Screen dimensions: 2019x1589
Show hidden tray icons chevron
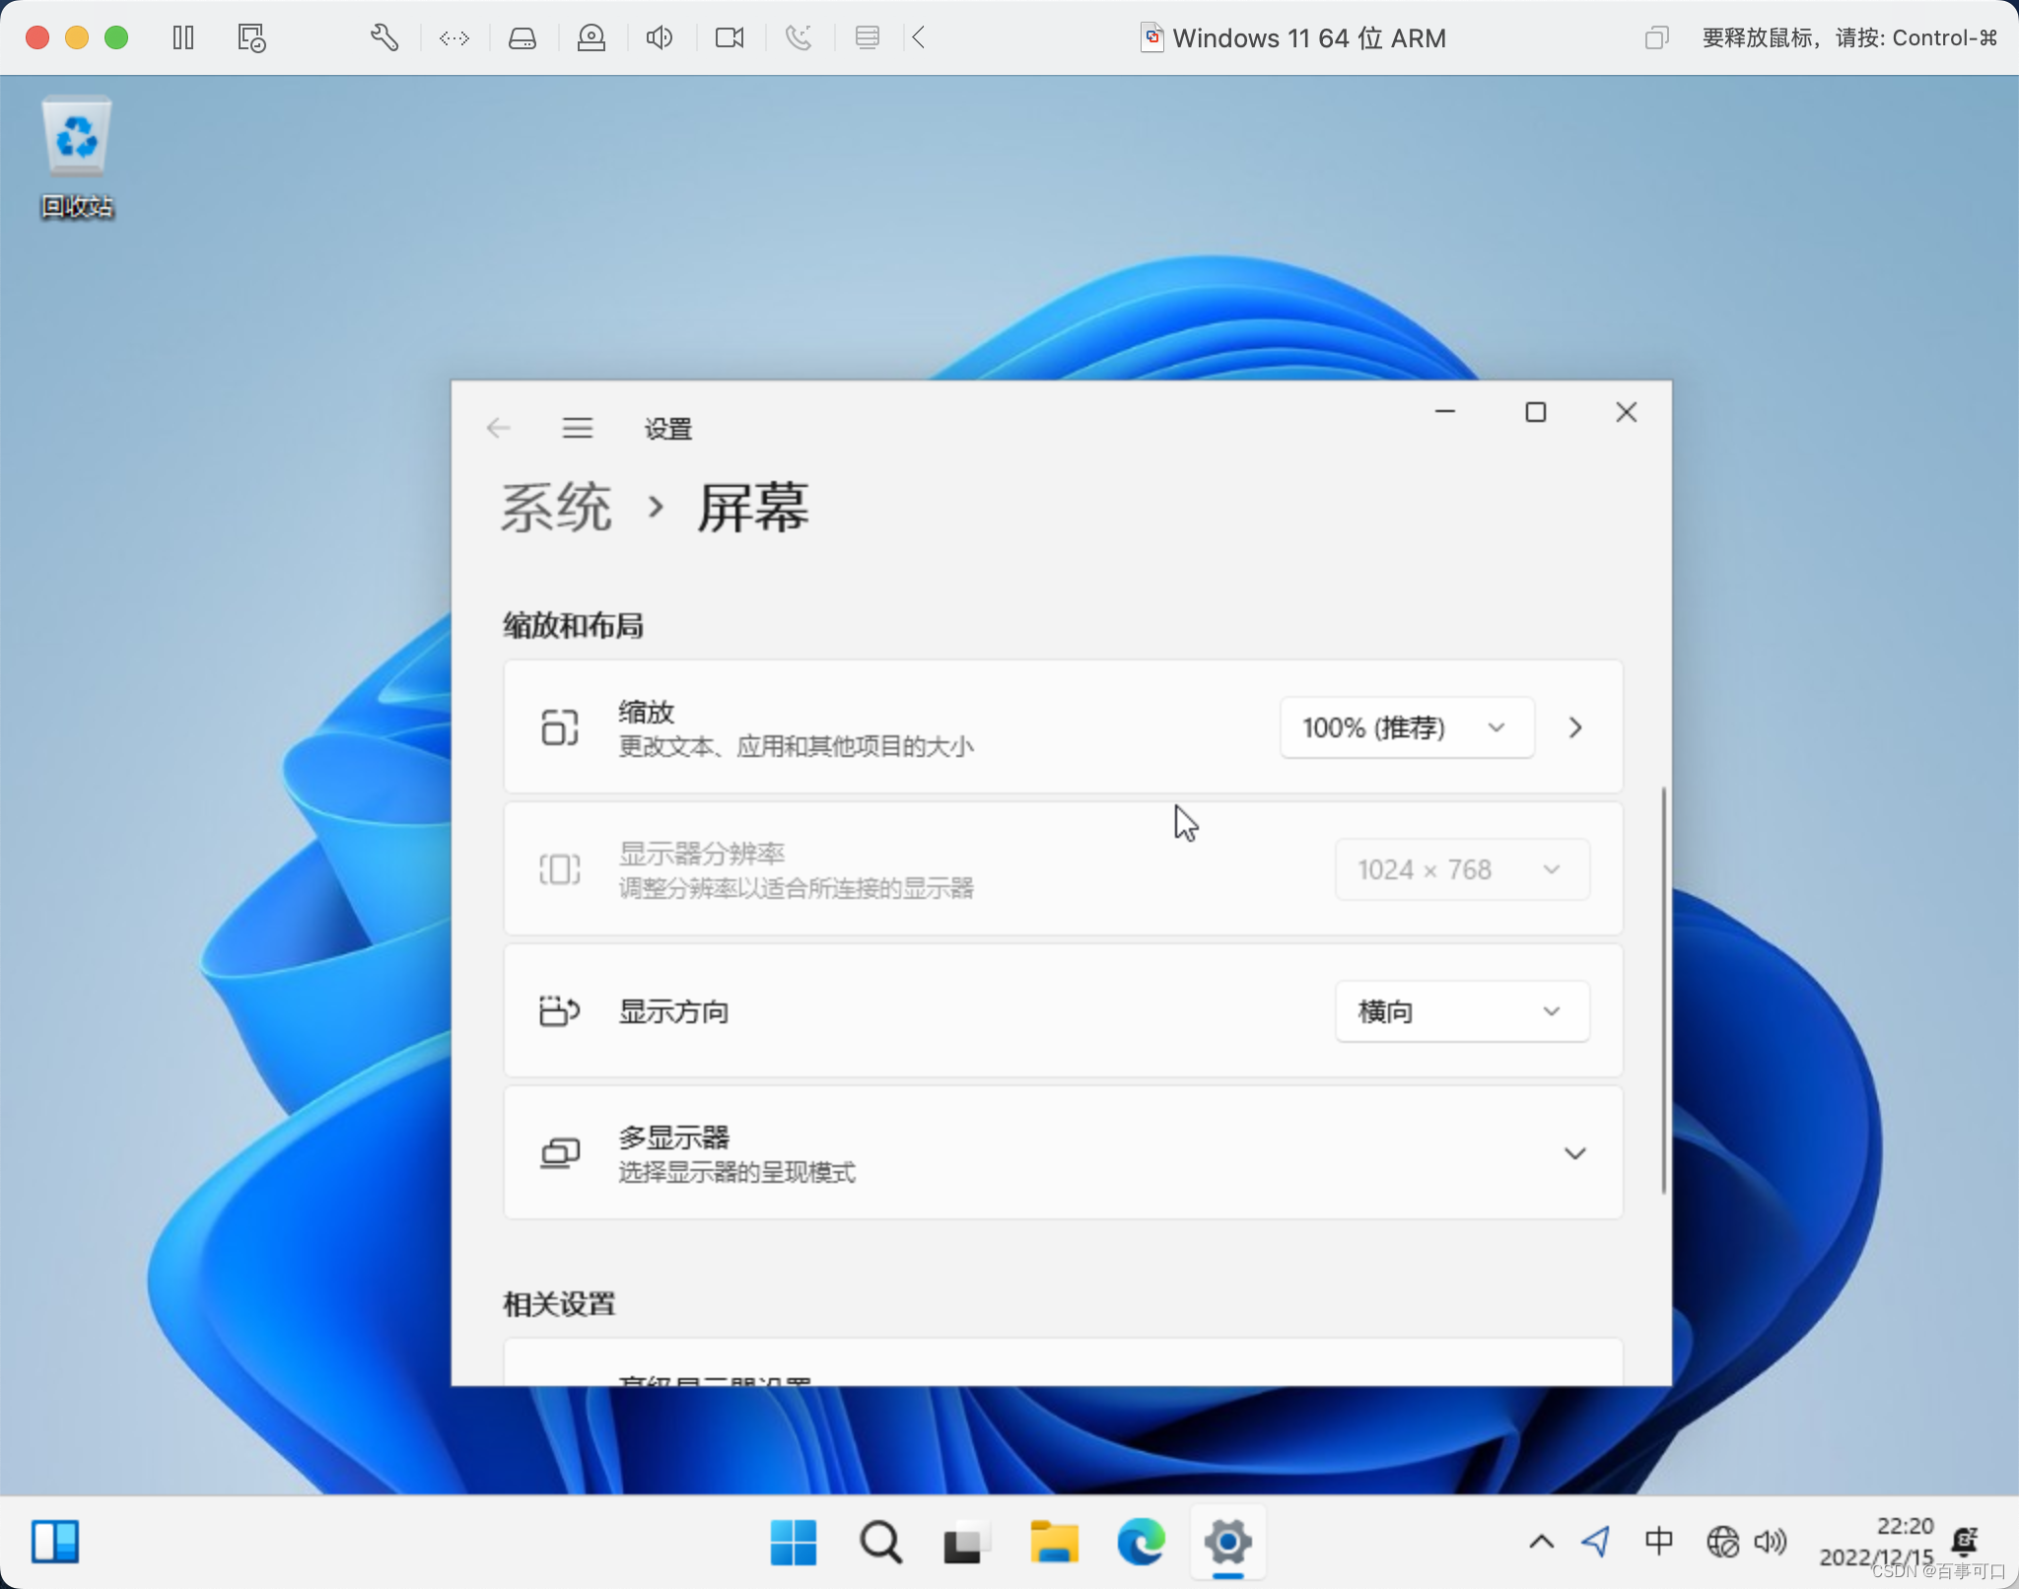tap(1542, 1542)
